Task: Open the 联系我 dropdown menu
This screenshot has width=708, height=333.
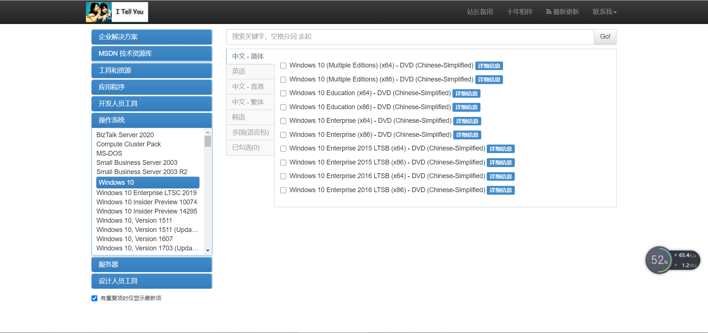Action: tap(604, 12)
